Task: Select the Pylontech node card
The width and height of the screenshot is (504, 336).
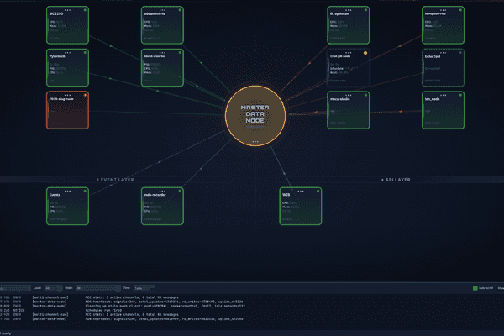Action: point(67,67)
